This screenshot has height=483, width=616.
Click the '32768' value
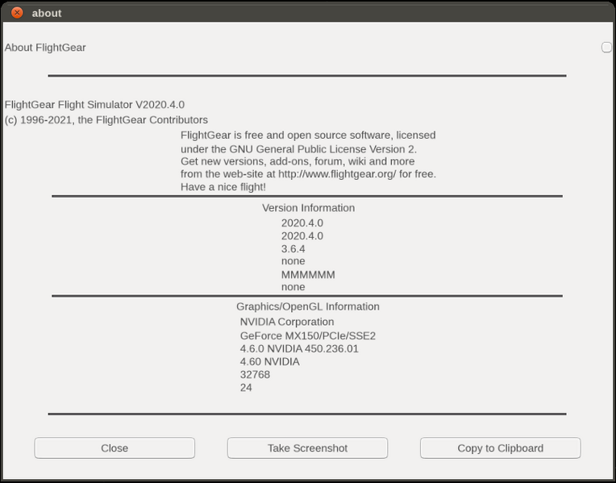[255, 374]
